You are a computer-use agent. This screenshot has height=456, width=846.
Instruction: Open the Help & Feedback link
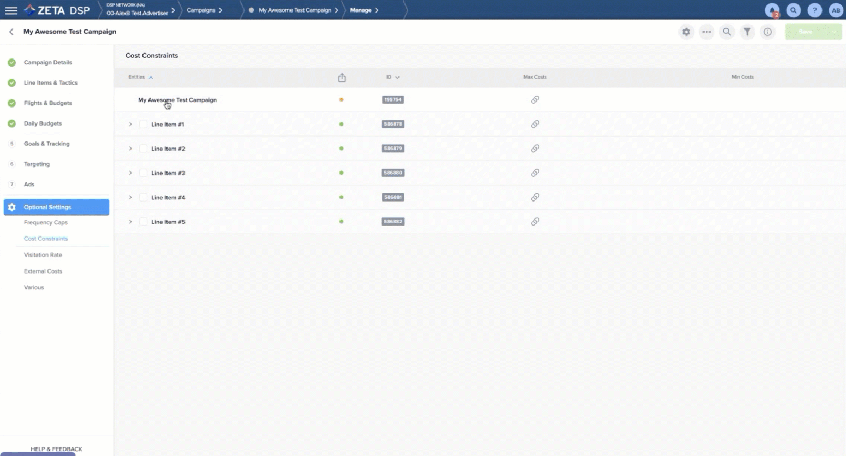[x=56, y=449]
